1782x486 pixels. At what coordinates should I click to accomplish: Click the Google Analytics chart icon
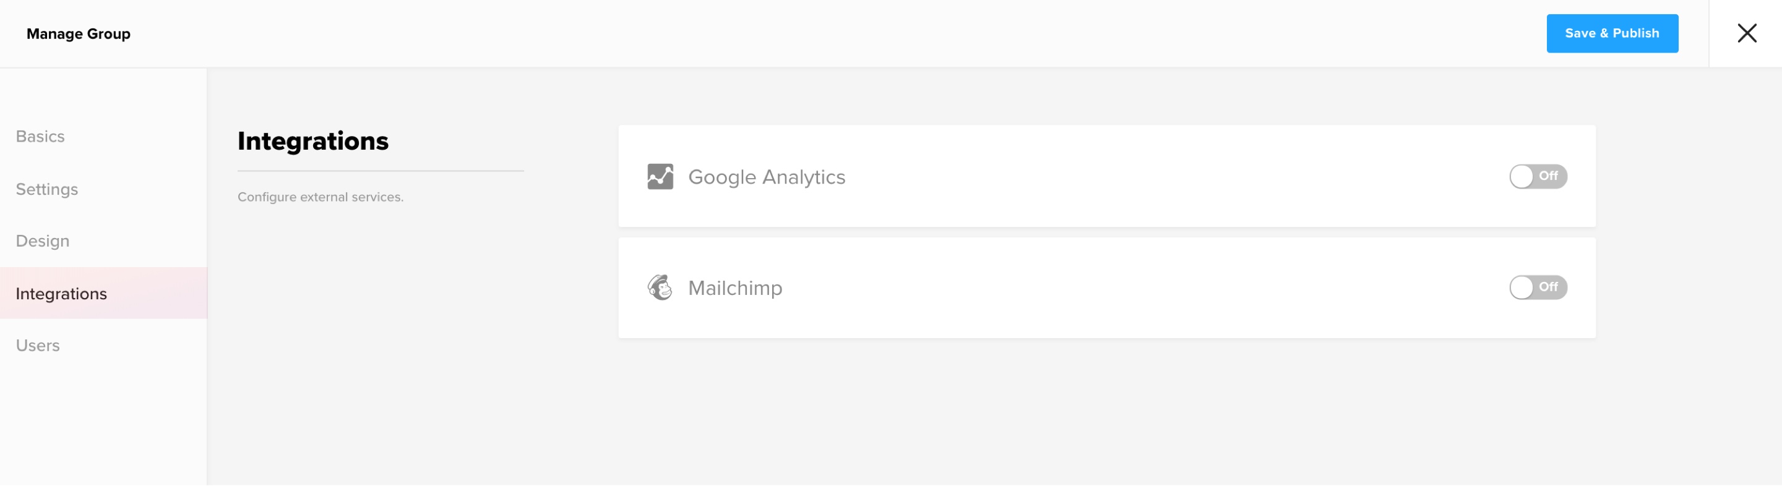(x=660, y=176)
